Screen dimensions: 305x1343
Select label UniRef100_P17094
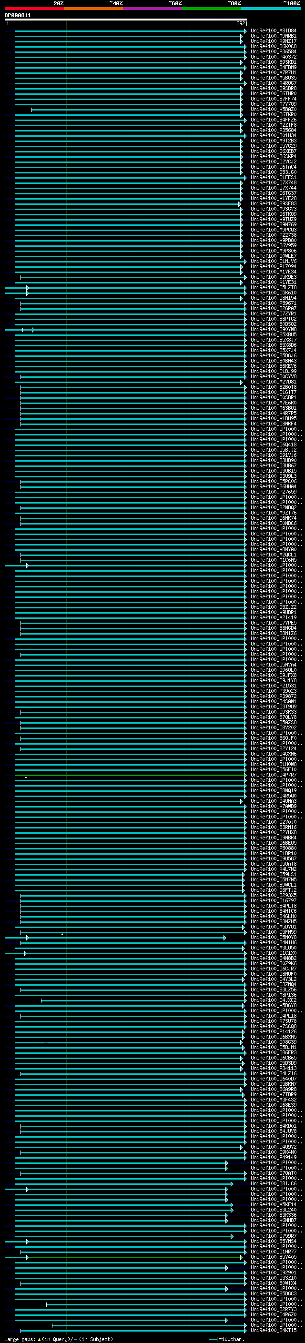click(274, 267)
